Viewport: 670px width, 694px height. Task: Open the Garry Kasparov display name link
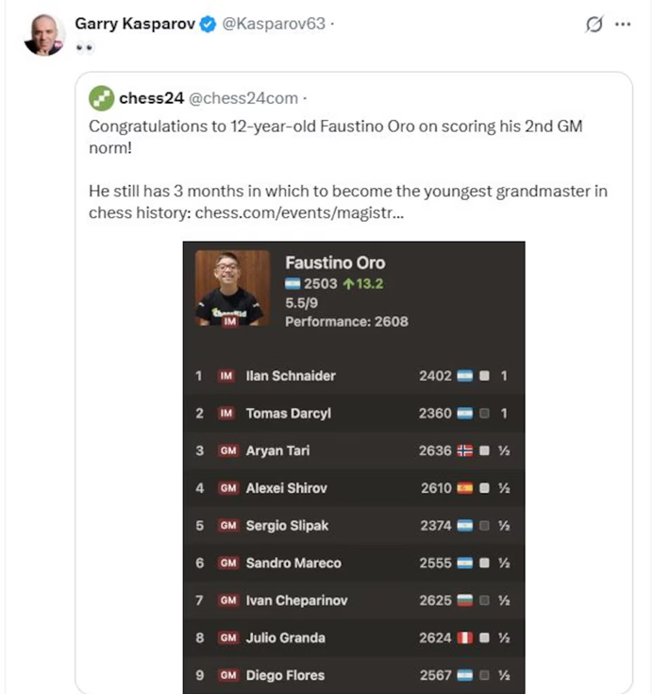pyautogui.click(x=134, y=25)
